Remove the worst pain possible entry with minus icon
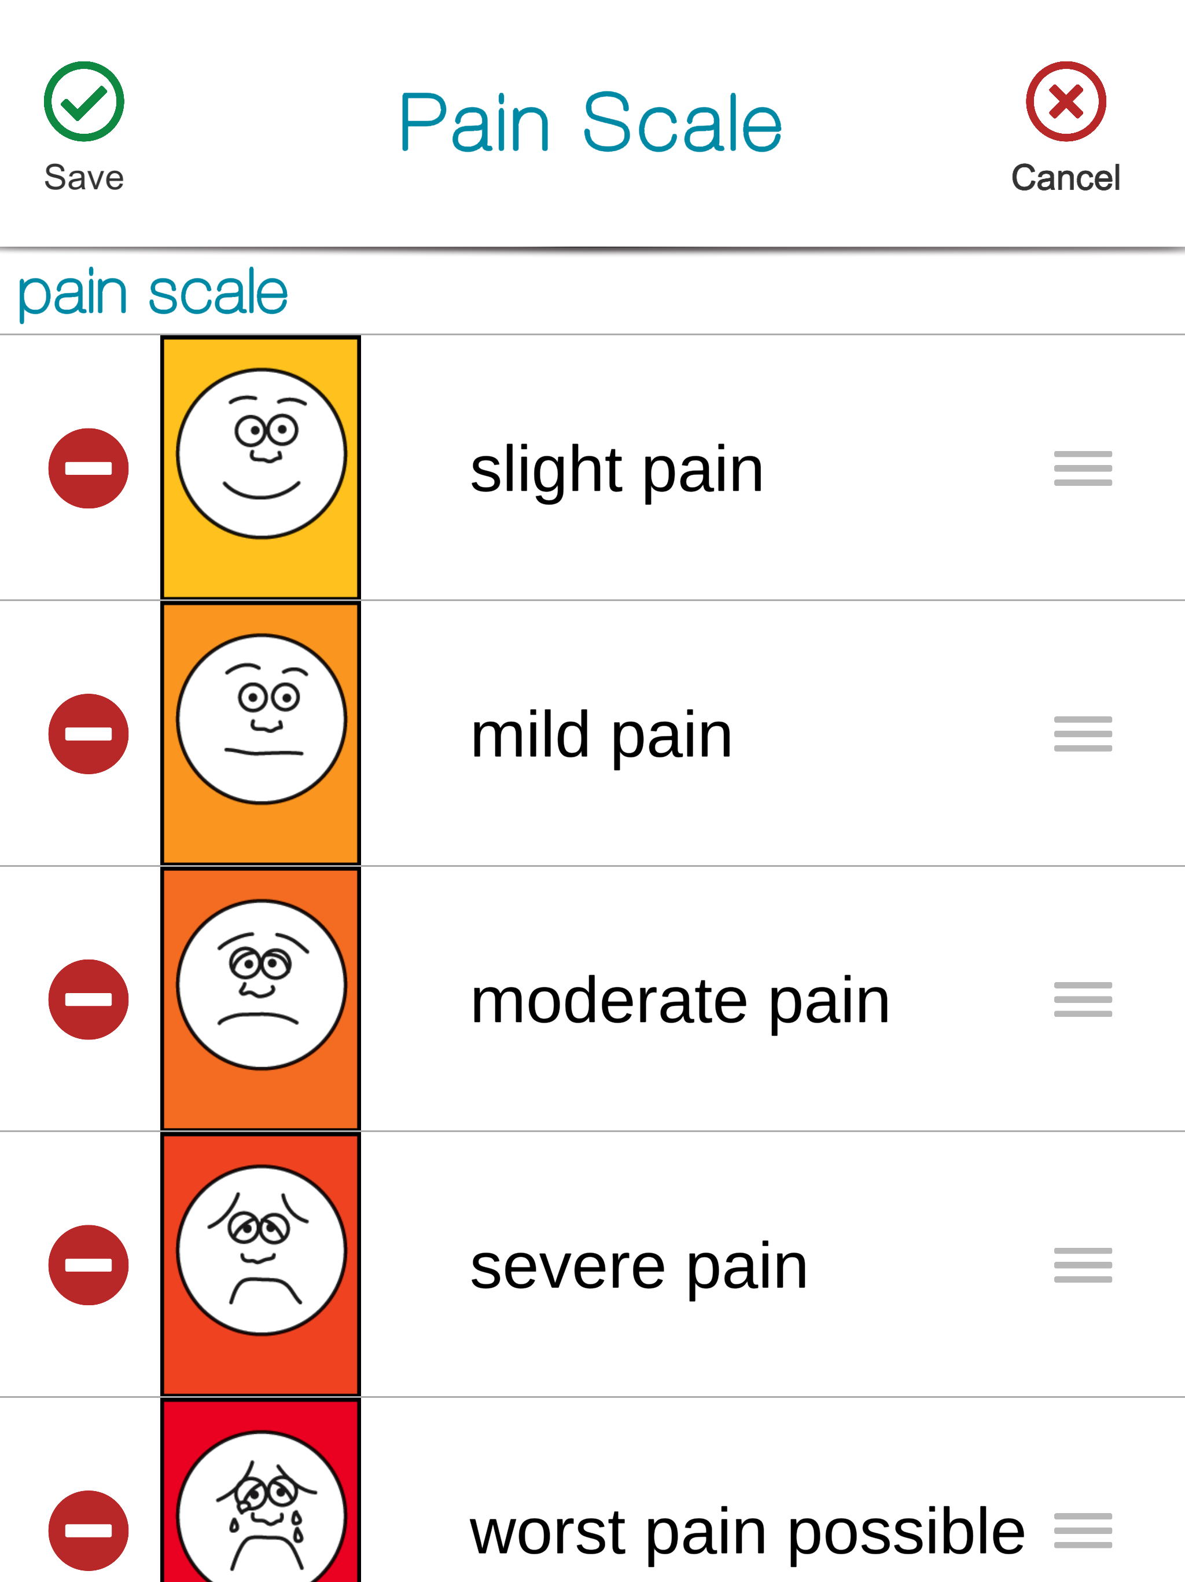Screen dimensions: 1185x1582 (88, 1529)
